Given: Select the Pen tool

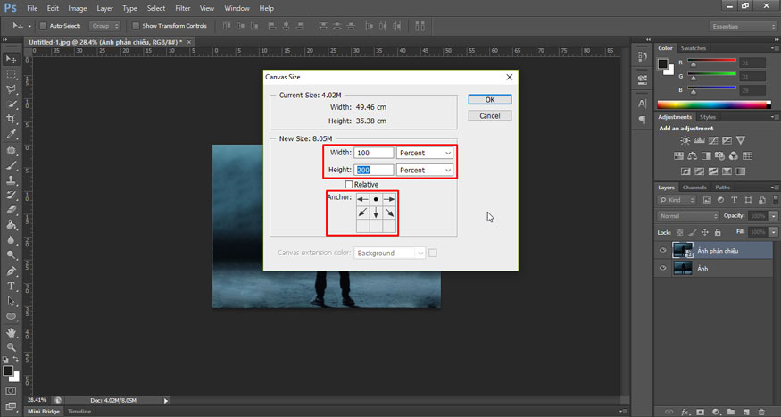Looking at the screenshot, I should (11, 271).
